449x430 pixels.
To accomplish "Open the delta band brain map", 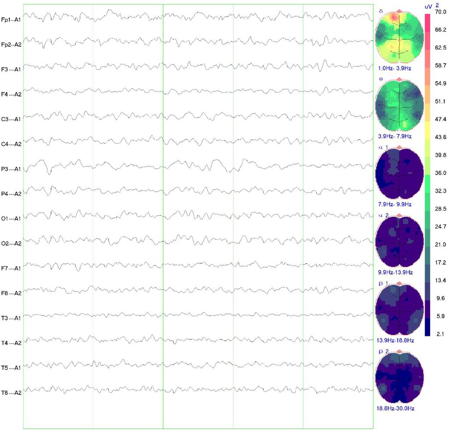I will pyautogui.click(x=400, y=37).
